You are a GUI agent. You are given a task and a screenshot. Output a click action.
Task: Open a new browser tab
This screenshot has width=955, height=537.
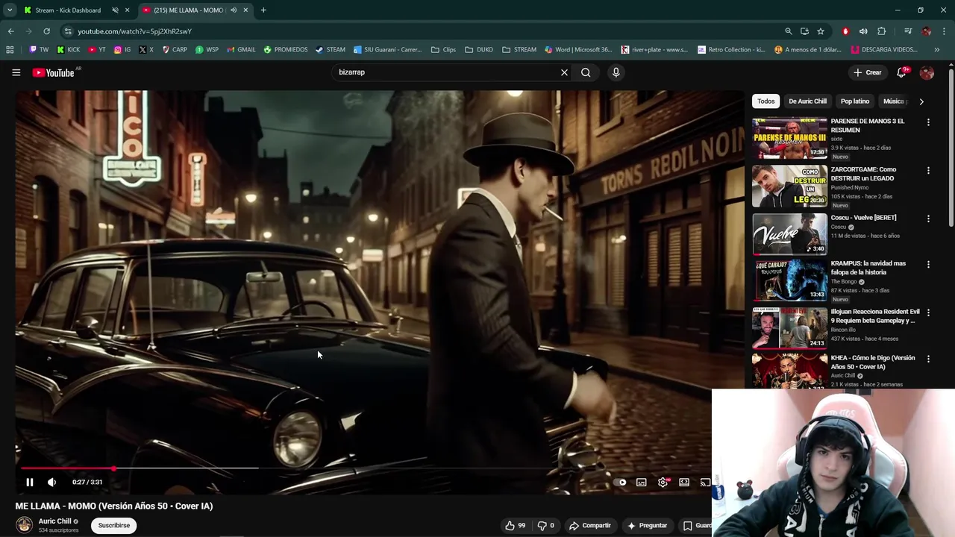coord(263,10)
